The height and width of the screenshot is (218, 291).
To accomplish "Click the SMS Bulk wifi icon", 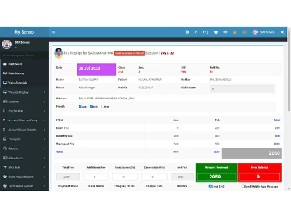I will coord(5,167).
